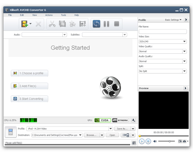Start conversion with the blue Convert icon
The image size is (193, 153).
[x=96, y=24]
